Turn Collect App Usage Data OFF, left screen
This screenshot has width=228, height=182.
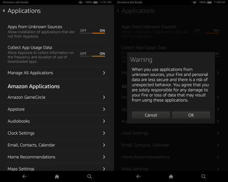(83, 54)
